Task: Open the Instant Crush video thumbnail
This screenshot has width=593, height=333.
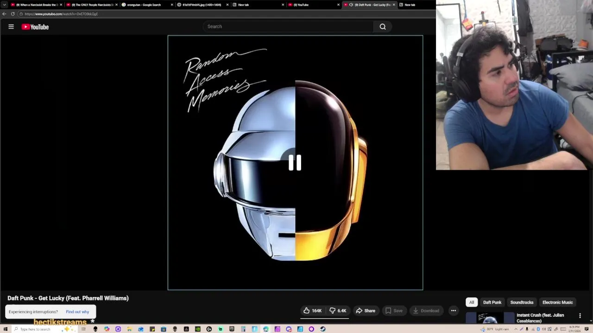Action: (490, 318)
